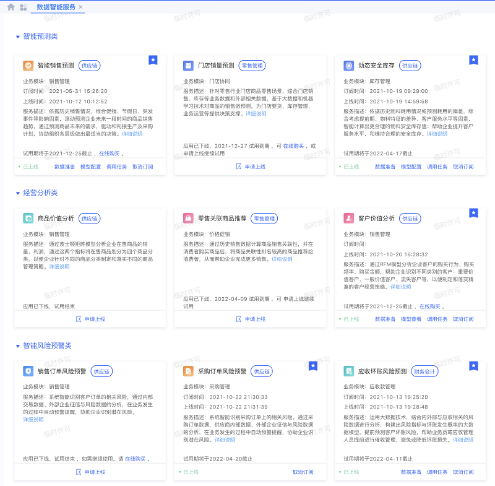The width and height of the screenshot is (495, 486).
Task: Toggle bookmark star on 客户价值分析 card
Action: point(473,212)
